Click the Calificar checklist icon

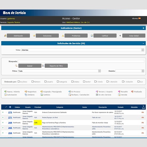(x=92, y=36)
